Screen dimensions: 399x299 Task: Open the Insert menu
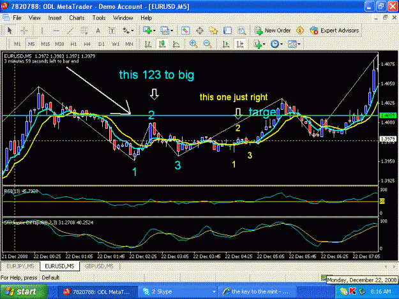55,18
